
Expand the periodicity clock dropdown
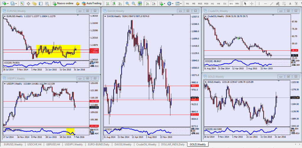pyautogui.click(x=173, y=4)
